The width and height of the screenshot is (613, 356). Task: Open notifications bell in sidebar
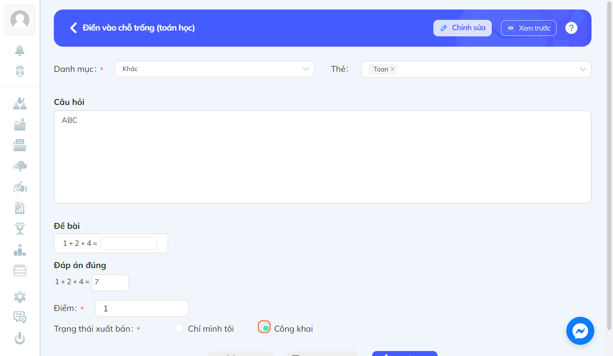pyautogui.click(x=20, y=50)
